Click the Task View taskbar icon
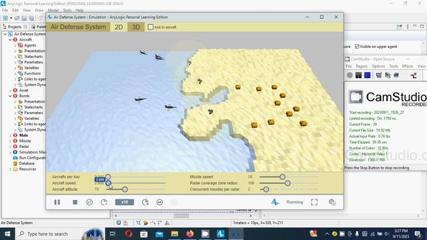The height and width of the screenshot is (240, 427). click(113, 234)
